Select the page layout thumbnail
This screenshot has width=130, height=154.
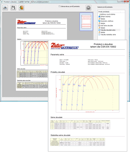point(86,22)
